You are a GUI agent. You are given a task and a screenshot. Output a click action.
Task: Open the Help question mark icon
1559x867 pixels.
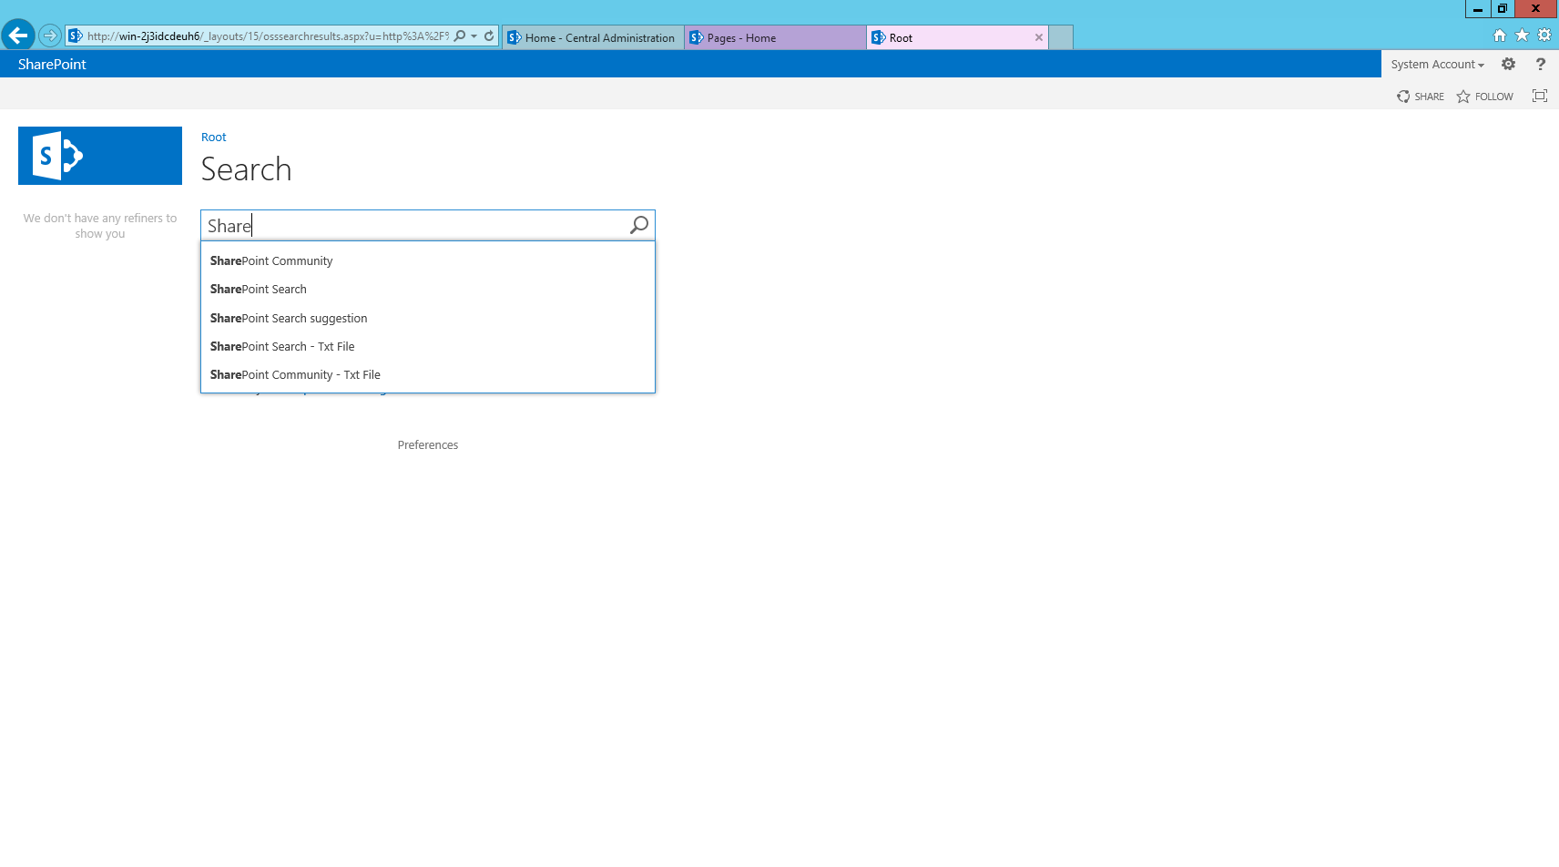(1540, 64)
